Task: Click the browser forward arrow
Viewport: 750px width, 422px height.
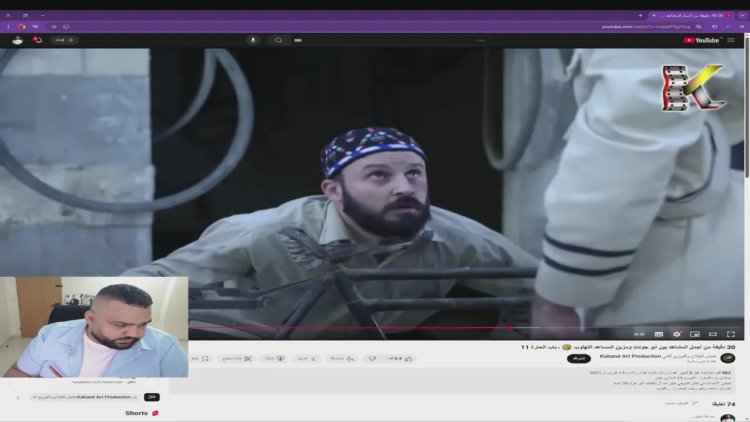Action: coord(728,26)
